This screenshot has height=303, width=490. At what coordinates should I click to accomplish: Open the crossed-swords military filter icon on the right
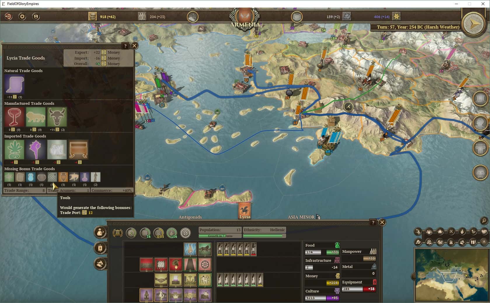452,231
